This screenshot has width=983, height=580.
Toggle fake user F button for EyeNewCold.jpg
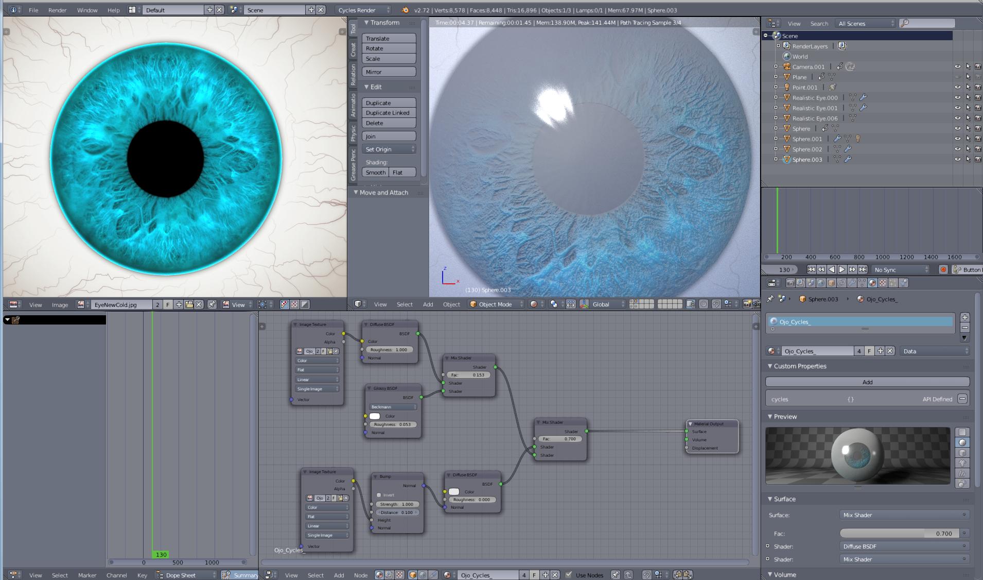click(x=168, y=304)
